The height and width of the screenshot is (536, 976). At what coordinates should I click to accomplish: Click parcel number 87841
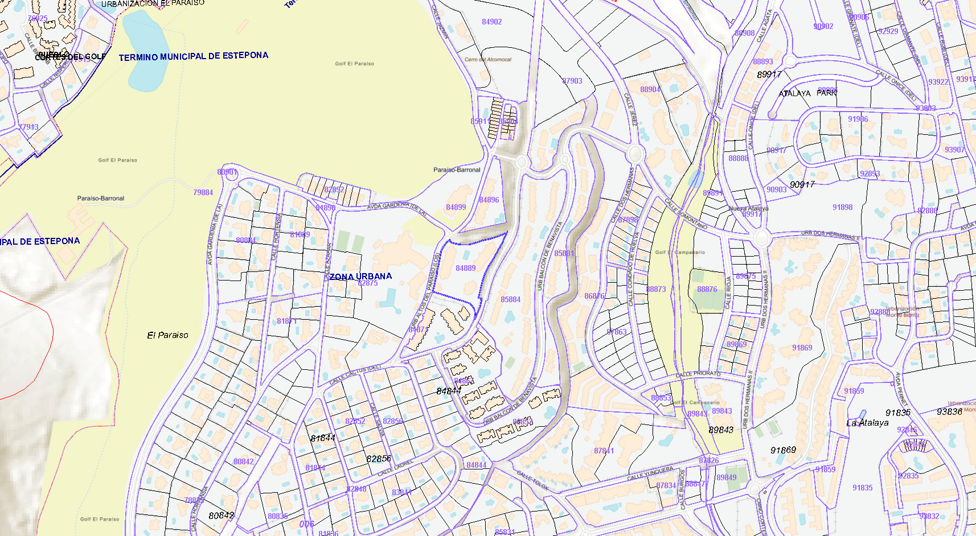(x=604, y=451)
